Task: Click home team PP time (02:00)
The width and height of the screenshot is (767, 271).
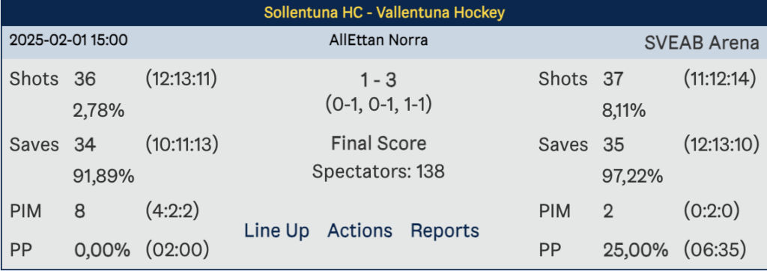Action: (x=178, y=251)
